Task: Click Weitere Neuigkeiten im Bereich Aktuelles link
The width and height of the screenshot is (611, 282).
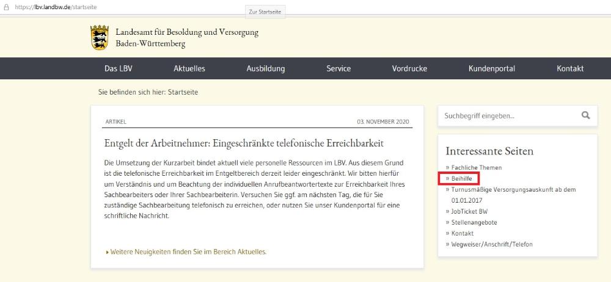Action: click(x=188, y=251)
